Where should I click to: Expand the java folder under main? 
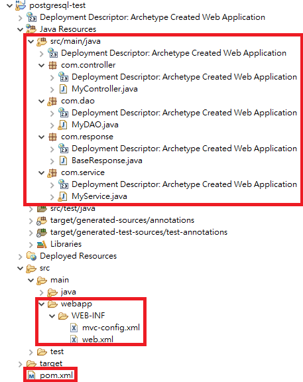[x=41, y=292]
